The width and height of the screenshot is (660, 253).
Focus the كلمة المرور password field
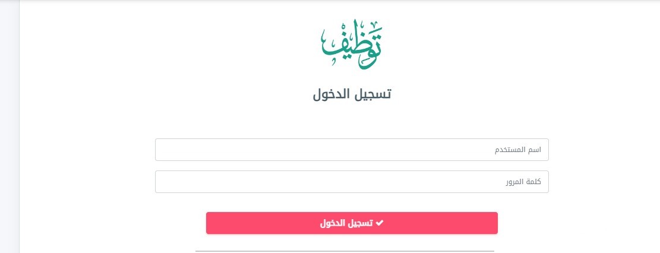(x=352, y=182)
